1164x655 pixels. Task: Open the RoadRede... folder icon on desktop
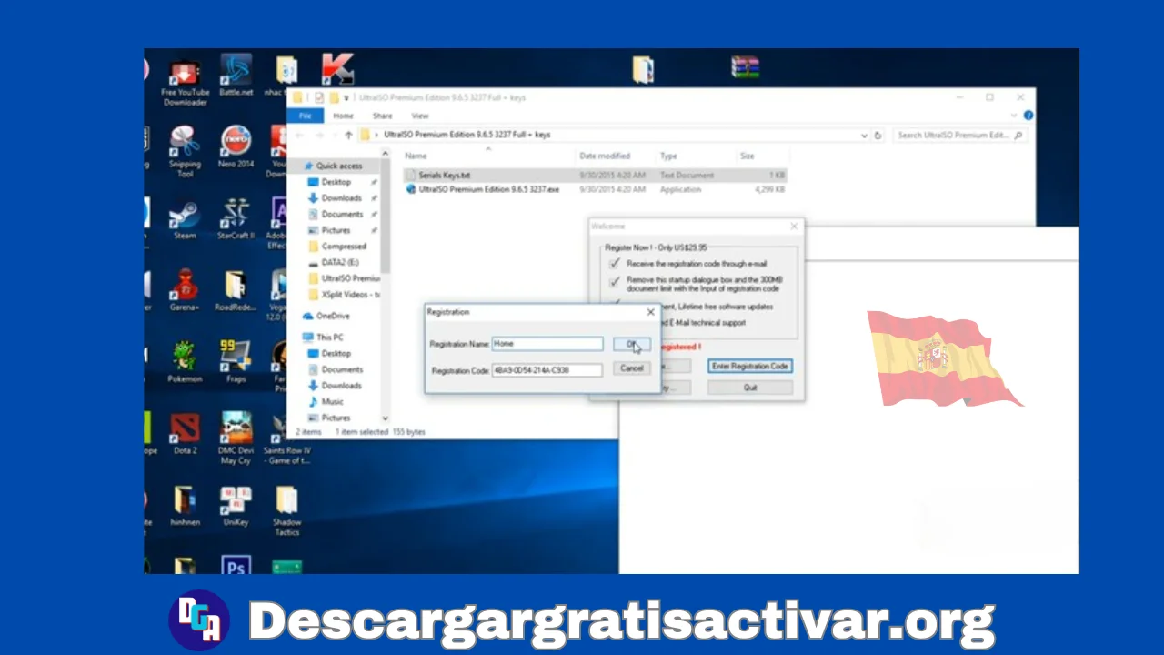click(x=236, y=290)
